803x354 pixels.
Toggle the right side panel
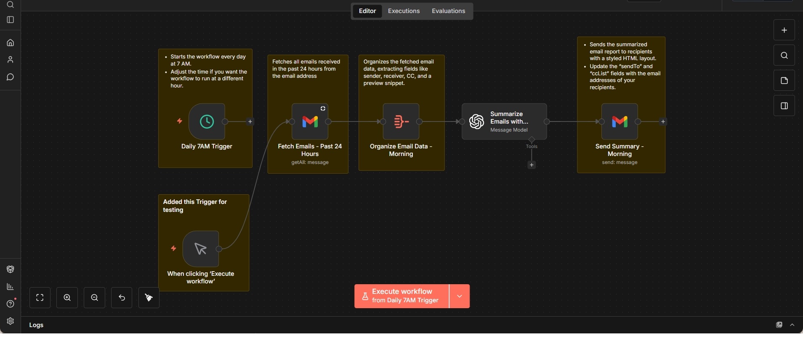tap(784, 106)
